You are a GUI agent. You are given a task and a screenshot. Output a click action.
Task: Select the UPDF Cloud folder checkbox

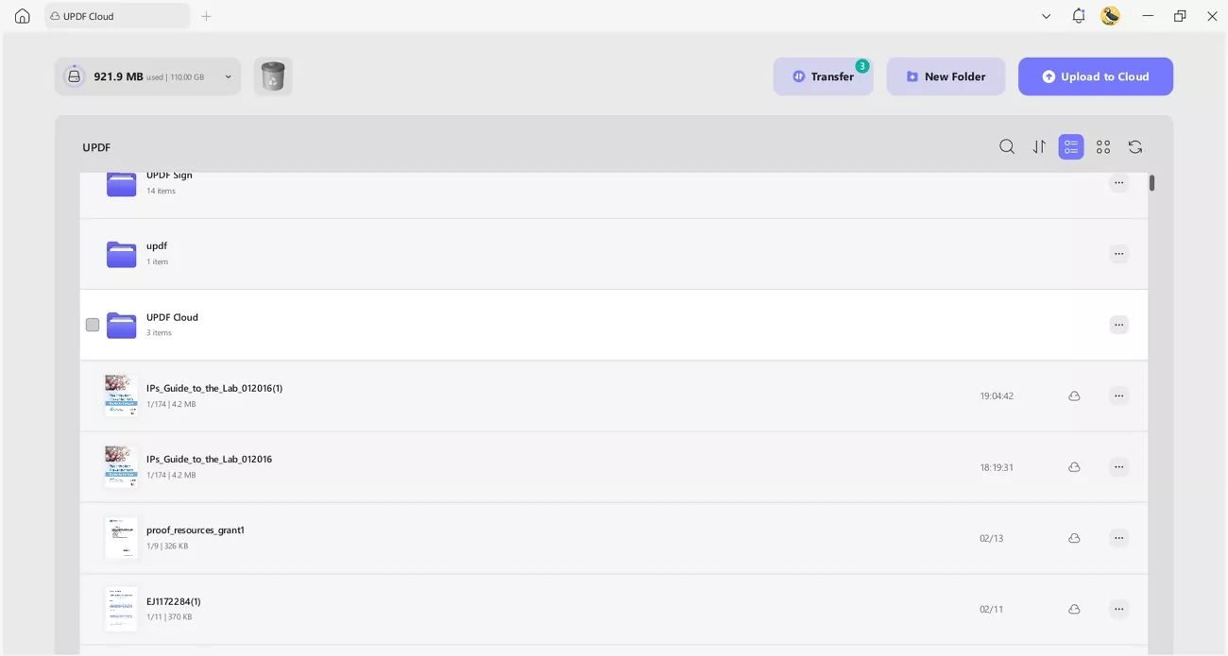tap(92, 324)
